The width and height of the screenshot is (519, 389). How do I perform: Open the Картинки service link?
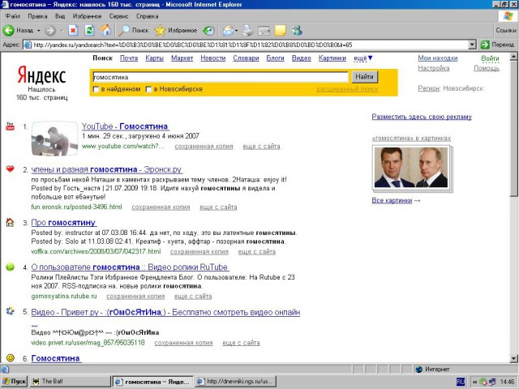[332, 58]
